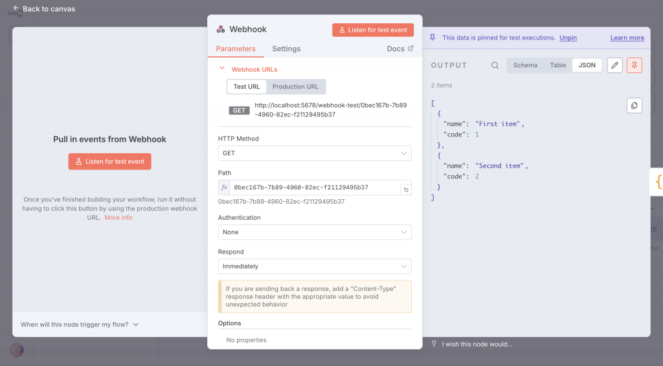Click the Content-Type notice text
The width and height of the screenshot is (663, 366).
pyautogui.click(x=311, y=296)
